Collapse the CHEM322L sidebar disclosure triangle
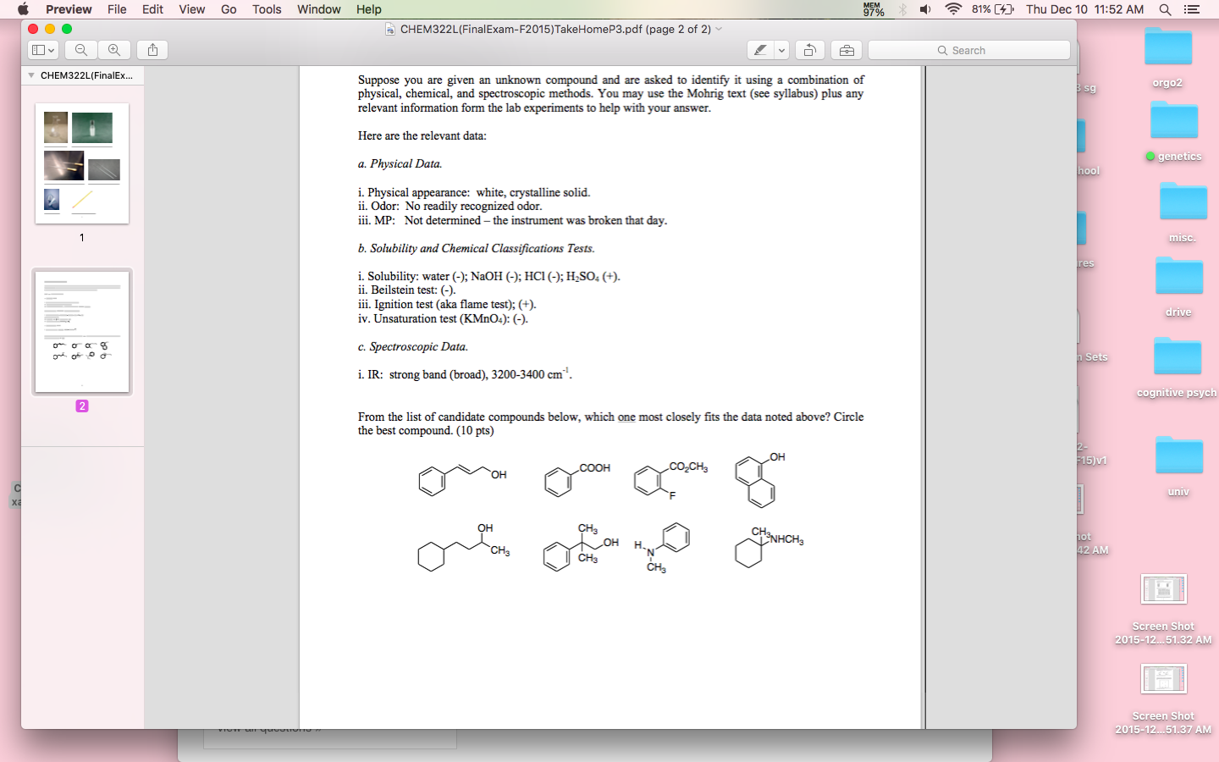The image size is (1219, 762). pos(31,75)
